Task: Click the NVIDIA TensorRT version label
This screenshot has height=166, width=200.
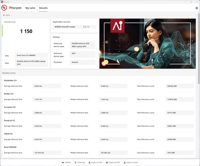Action: coord(65,27)
